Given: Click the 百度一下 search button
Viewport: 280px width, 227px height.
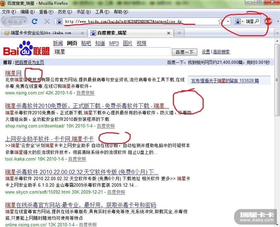Looking at the screenshot, I should tap(185, 52).
